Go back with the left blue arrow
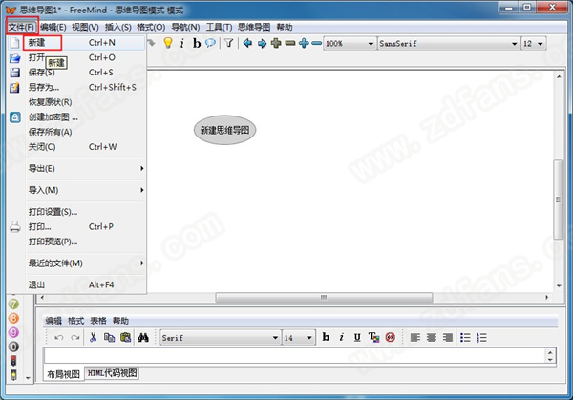Image resolution: width=573 pixels, height=400 pixels. tap(247, 43)
